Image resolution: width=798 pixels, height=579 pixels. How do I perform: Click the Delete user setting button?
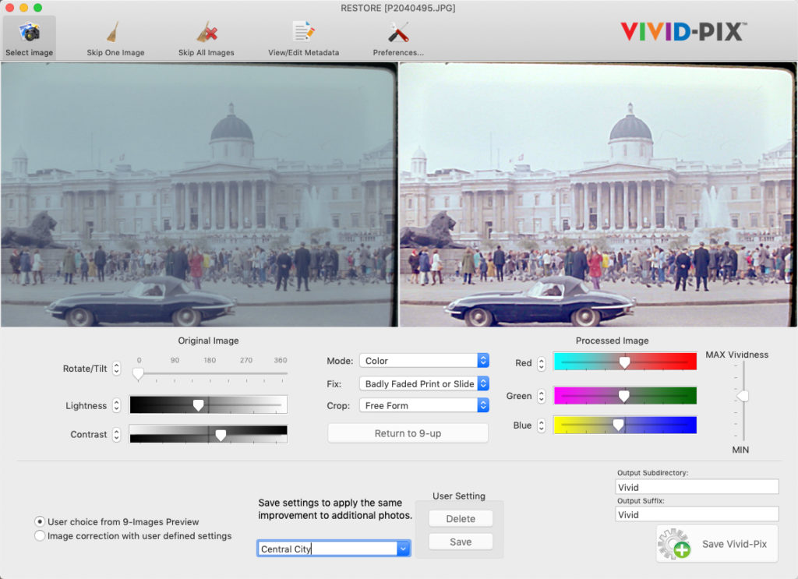tap(461, 518)
